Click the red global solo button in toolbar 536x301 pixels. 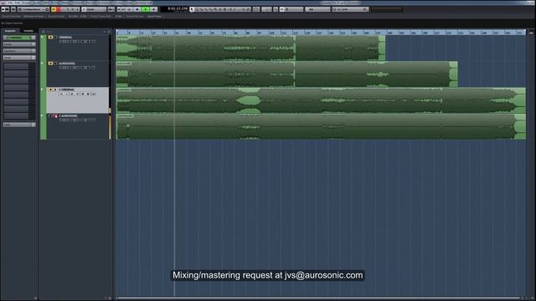(x=59, y=9)
